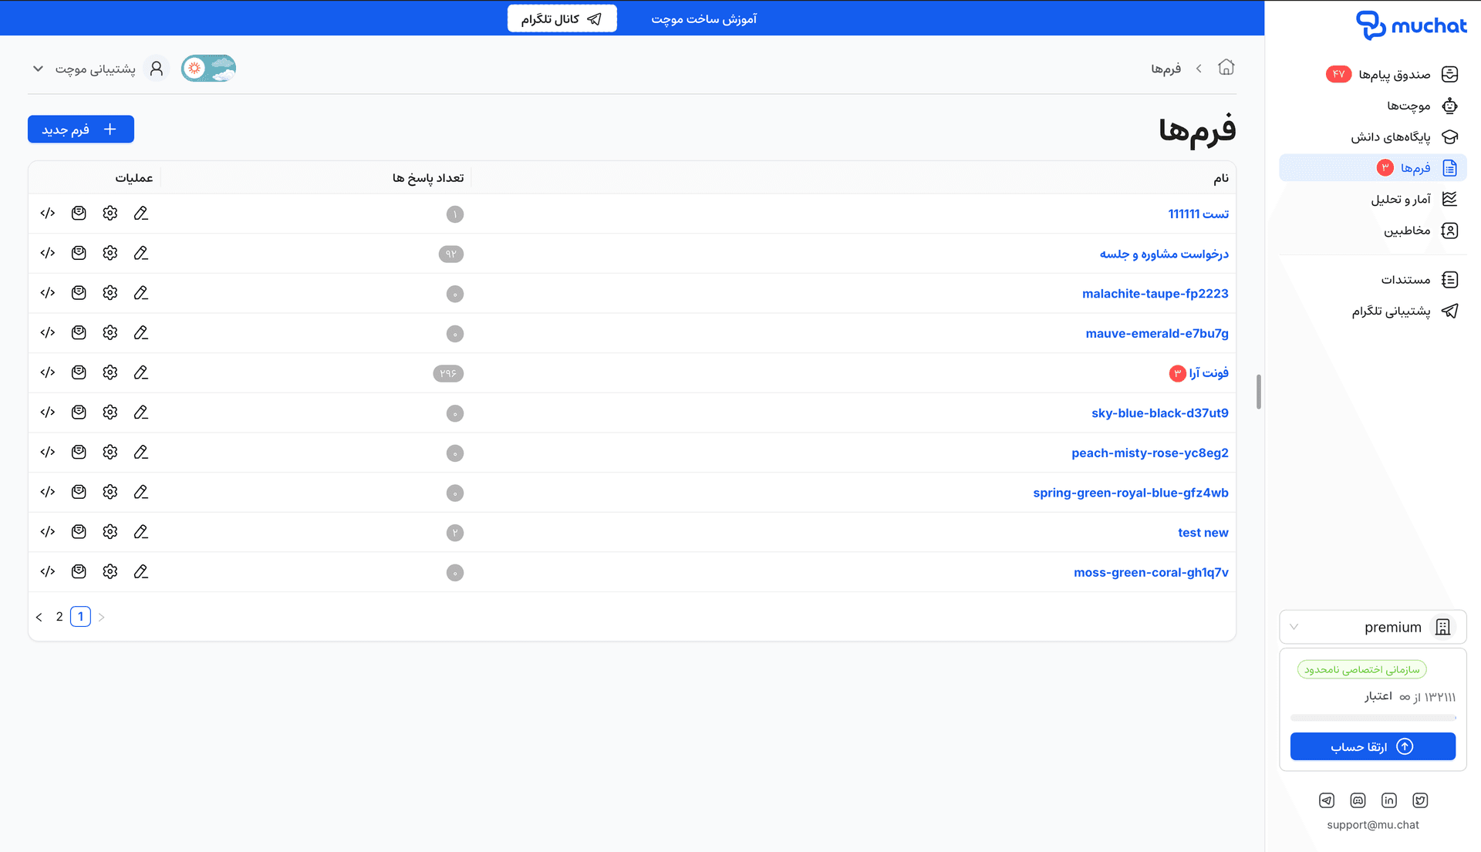Image resolution: width=1481 pixels, height=852 pixels.
Task: Open the moss-green-coral-gh1q7v form link
Action: 1151,572
